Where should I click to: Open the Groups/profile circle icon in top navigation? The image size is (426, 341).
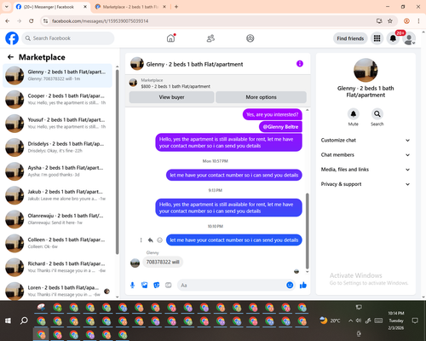(x=250, y=38)
